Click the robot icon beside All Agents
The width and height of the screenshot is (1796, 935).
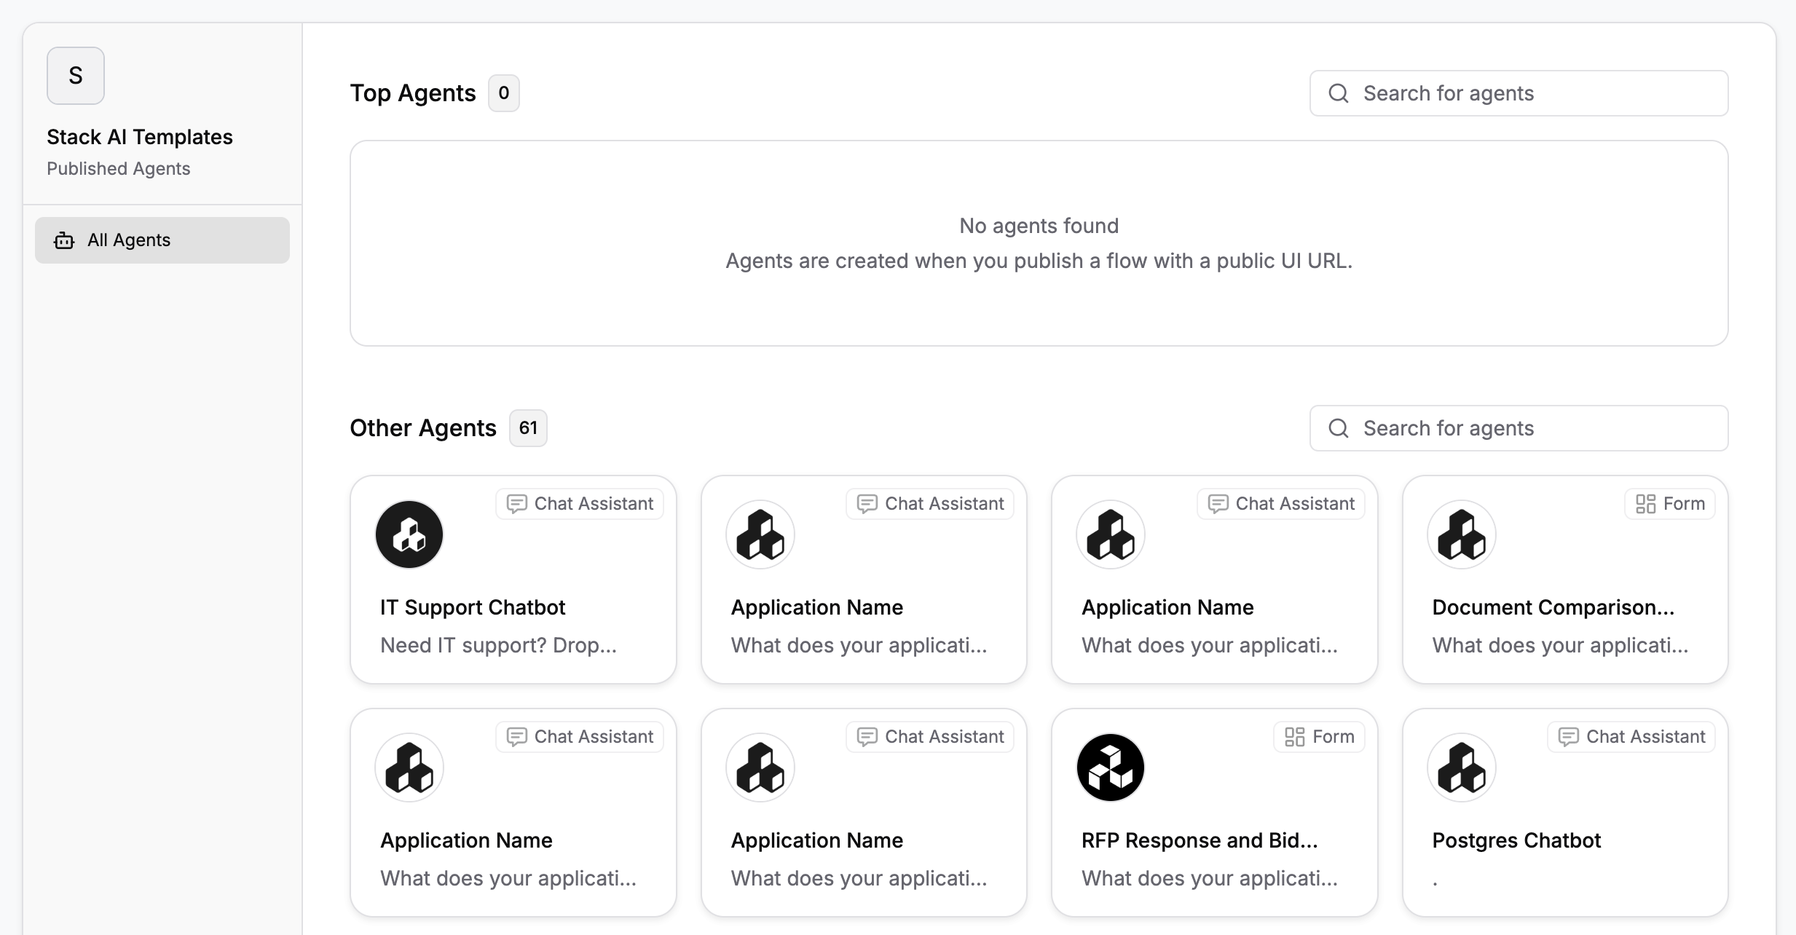[x=64, y=240]
